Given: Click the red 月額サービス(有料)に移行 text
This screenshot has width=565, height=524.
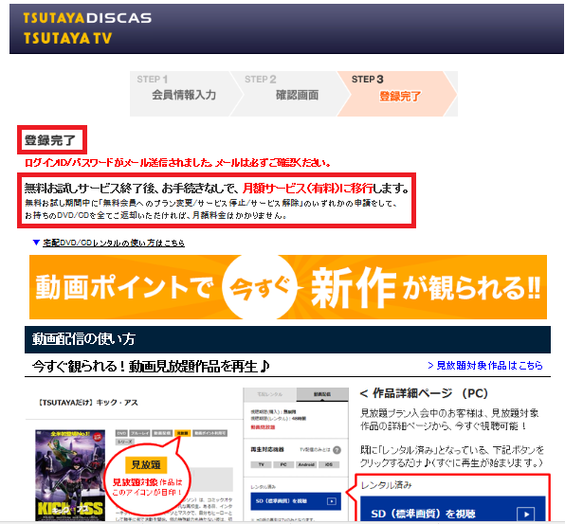Looking at the screenshot, I should [308, 188].
